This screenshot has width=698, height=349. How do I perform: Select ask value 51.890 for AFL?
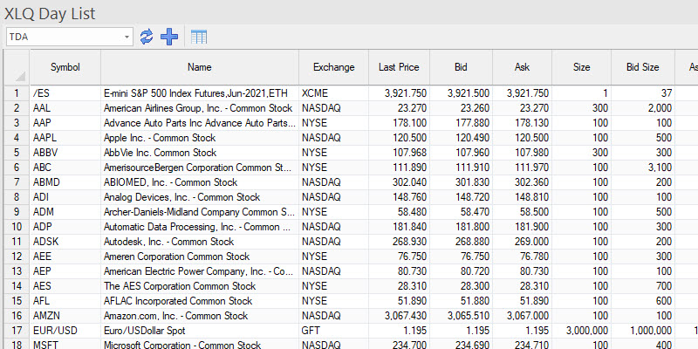pyautogui.click(x=522, y=301)
